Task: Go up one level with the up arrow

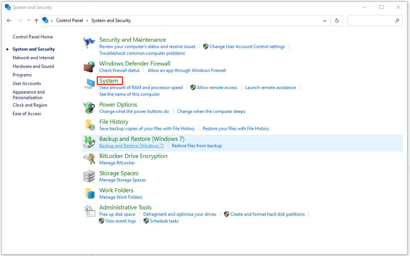Action: [36, 20]
